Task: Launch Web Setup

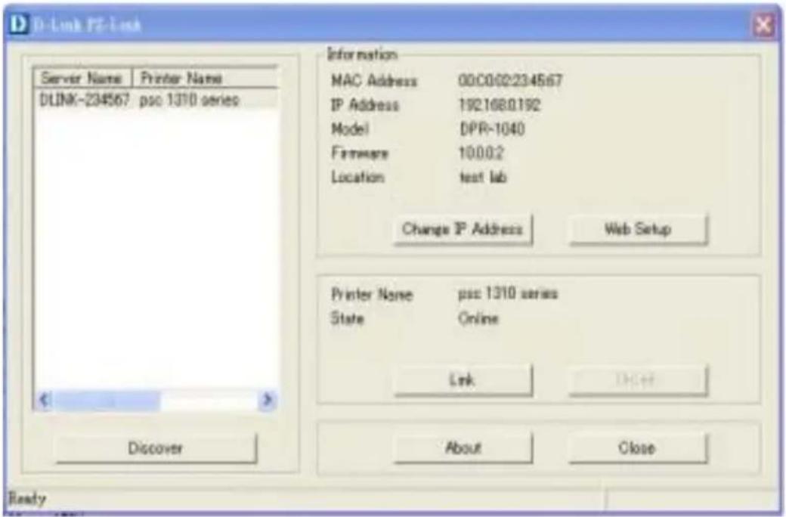Action: point(638,229)
